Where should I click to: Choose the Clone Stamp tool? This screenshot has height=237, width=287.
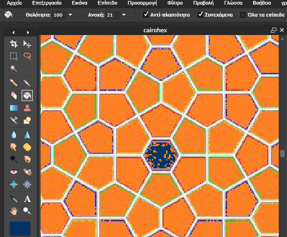[x=27, y=108]
